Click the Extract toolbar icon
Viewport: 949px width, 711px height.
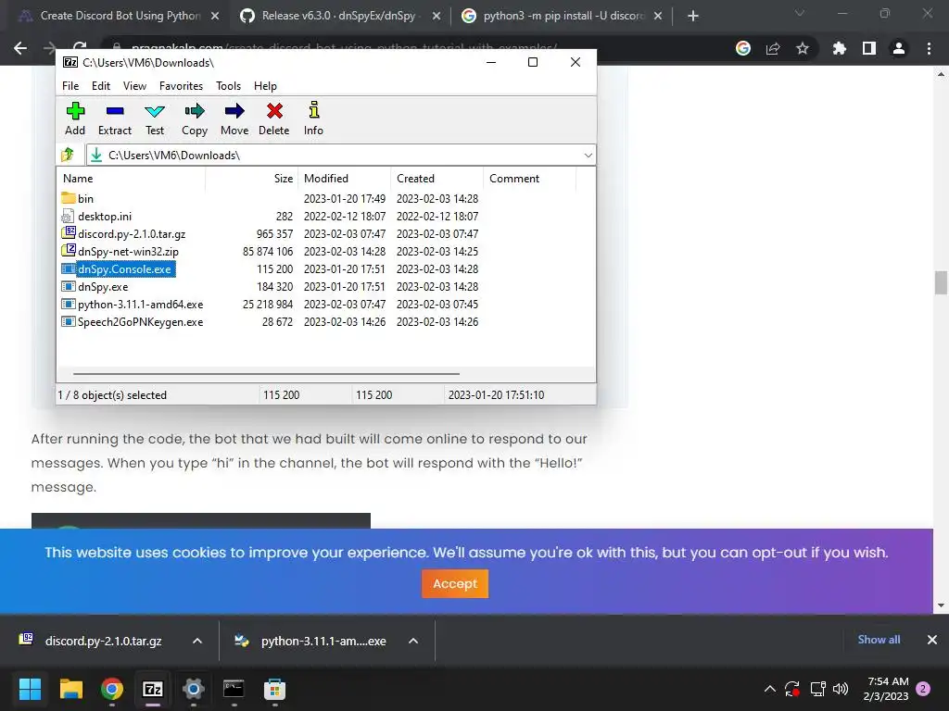click(114, 111)
